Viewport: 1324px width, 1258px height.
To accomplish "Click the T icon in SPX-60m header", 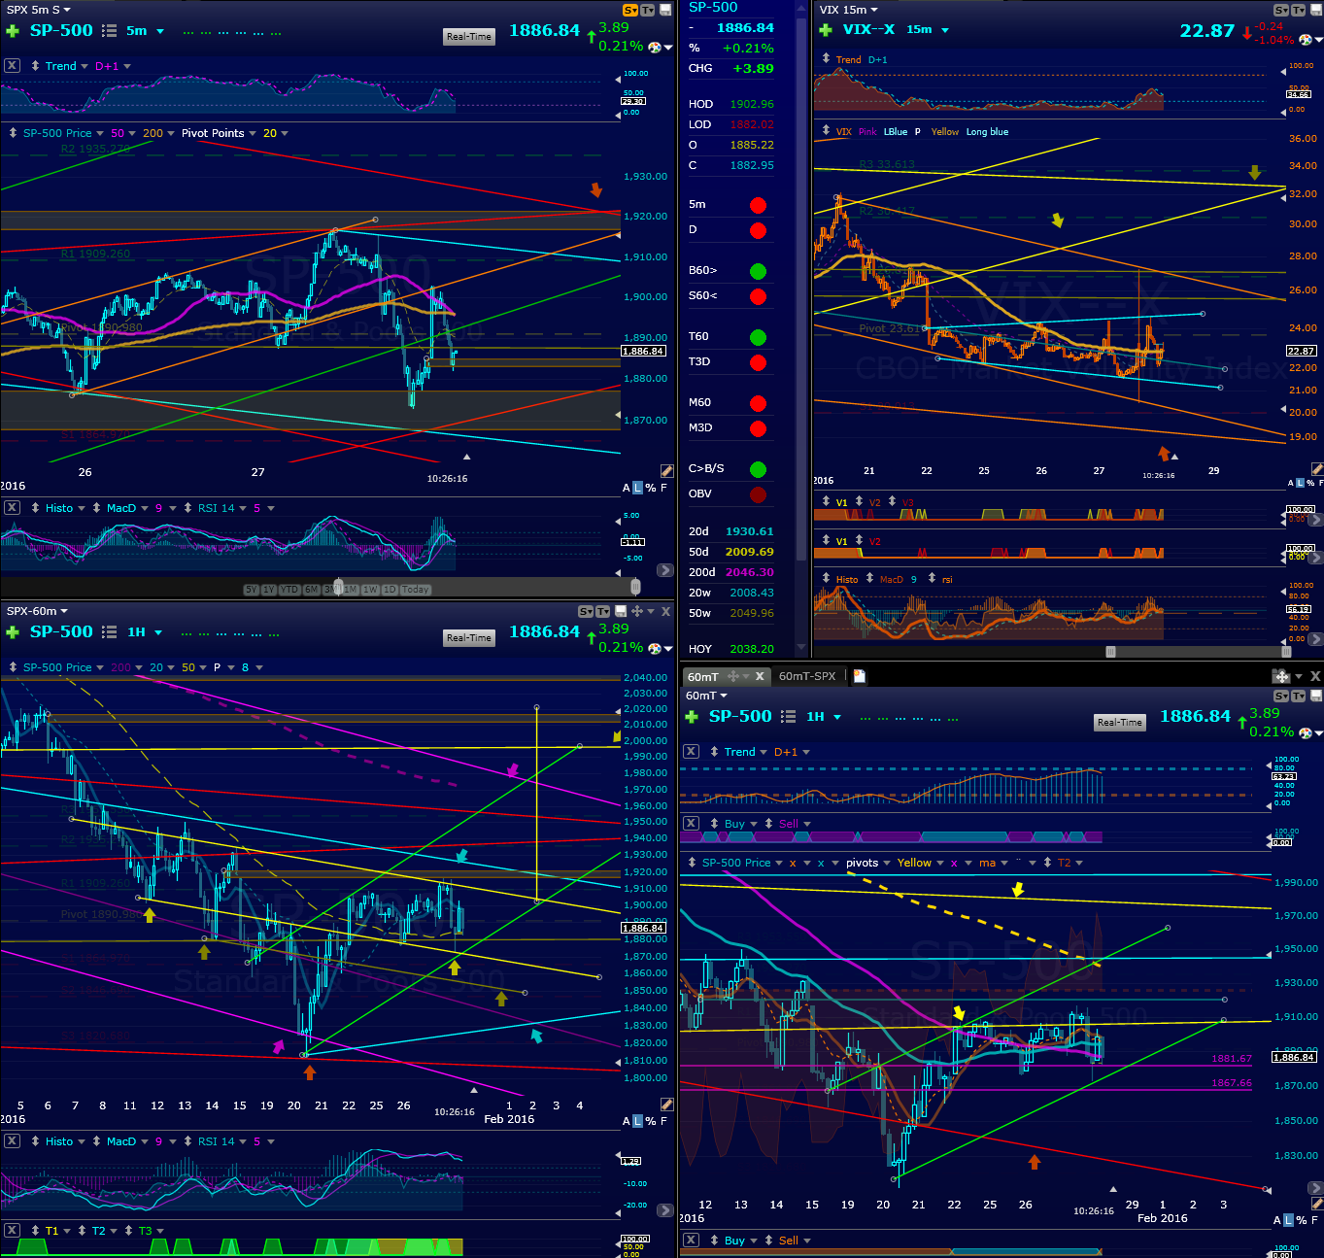I will (x=603, y=611).
